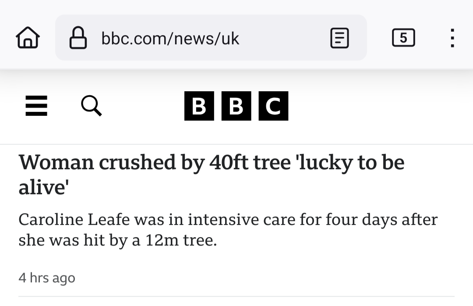Enable reader mode for this page
The image size is (473, 306).
(x=339, y=38)
